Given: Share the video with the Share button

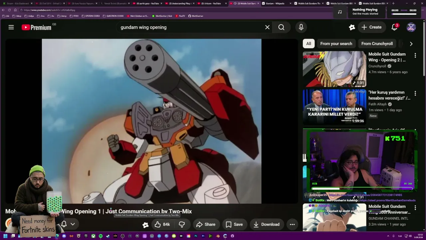Looking at the screenshot, I should click(x=206, y=224).
